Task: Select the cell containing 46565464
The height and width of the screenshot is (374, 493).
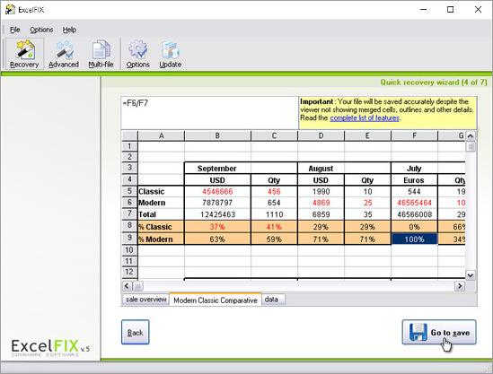Action: coord(414,203)
